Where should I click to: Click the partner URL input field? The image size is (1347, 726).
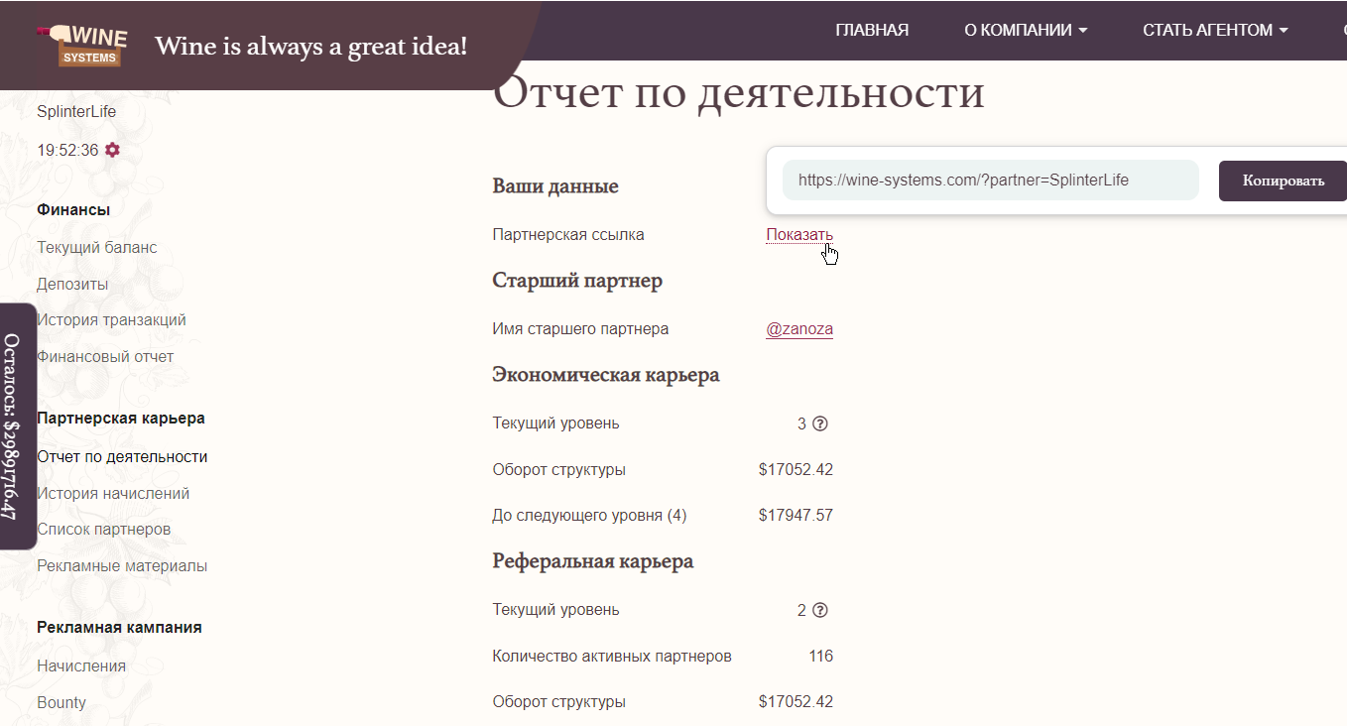[991, 181]
